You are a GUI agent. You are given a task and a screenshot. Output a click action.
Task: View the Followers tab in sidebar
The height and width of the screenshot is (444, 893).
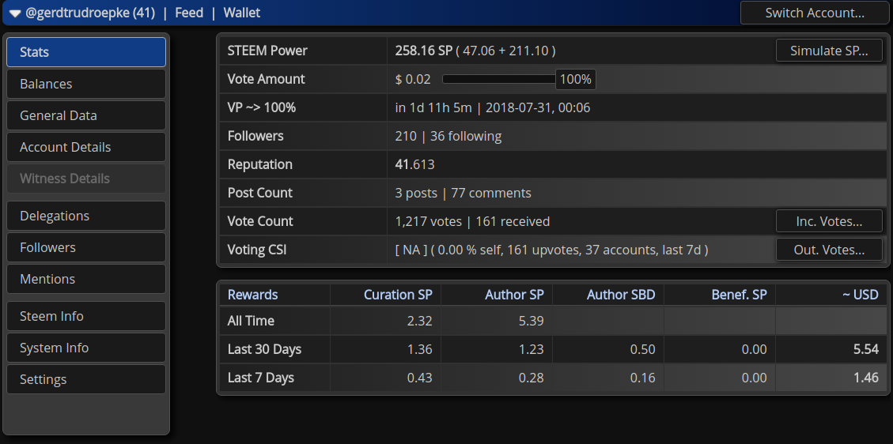tap(86, 247)
